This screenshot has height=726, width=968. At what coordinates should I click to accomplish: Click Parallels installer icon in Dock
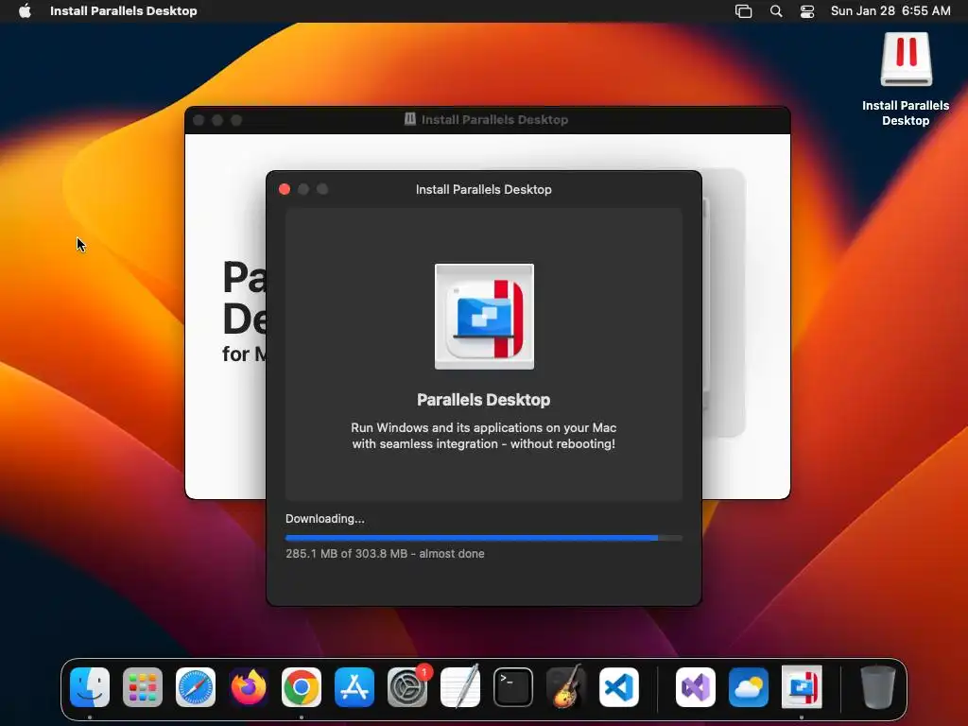pyautogui.click(x=802, y=687)
